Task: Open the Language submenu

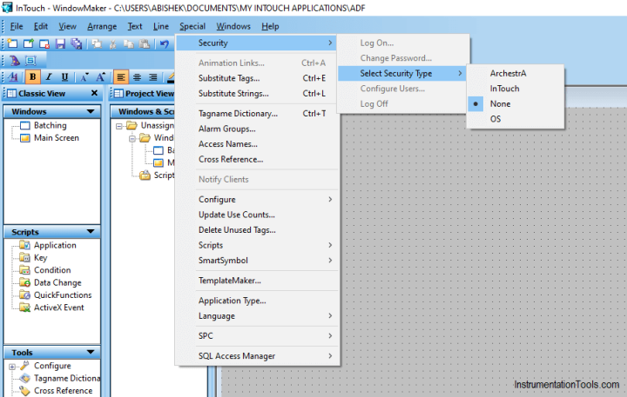Action: pos(258,316)
